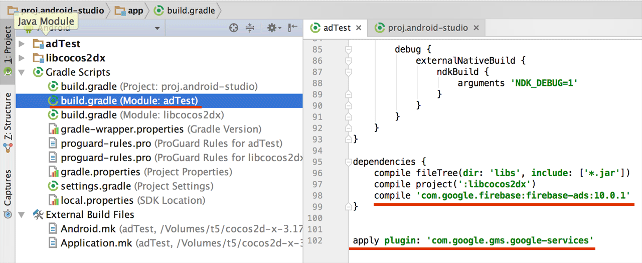The height and width of the screenshot is (263, 642).
Task: Click the collapse all icon in Project panel
Action: coord(250,28)
